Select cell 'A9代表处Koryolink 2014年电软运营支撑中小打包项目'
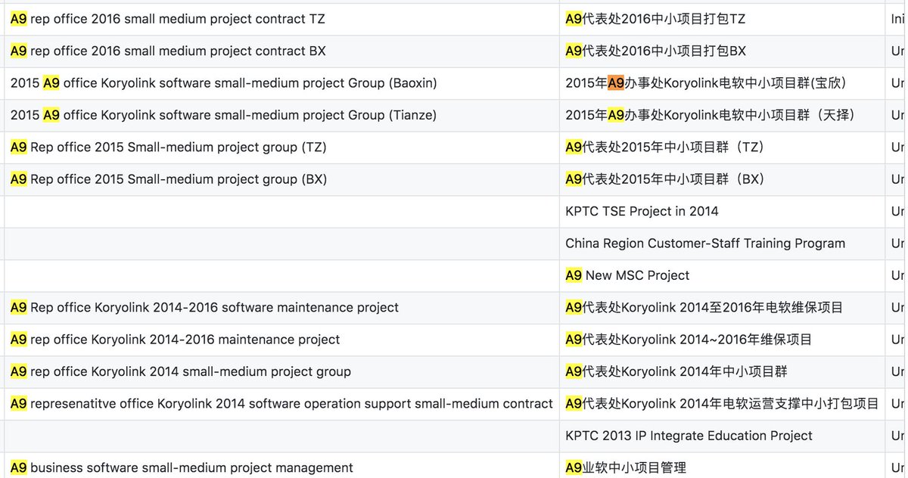908x478 pixels. pyautogui.click(x=723, y=404)
